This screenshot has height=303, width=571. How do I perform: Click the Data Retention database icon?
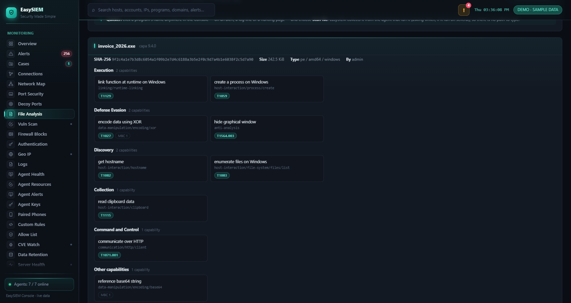[x=11, y=255]
